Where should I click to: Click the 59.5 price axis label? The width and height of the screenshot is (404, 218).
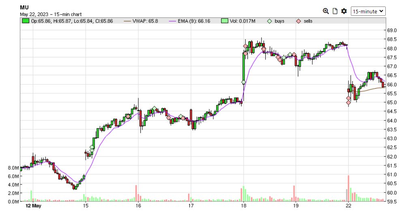tap(392, 201)
